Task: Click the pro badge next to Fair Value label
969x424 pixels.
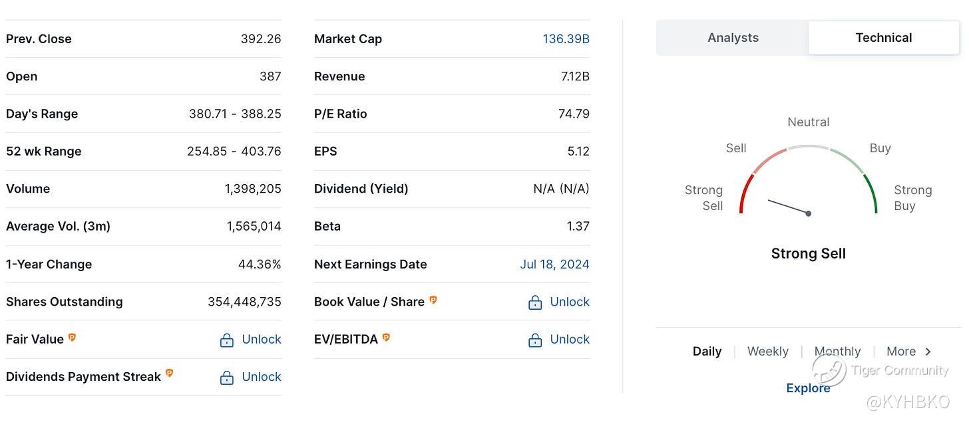Action: [x=72, y=338]
